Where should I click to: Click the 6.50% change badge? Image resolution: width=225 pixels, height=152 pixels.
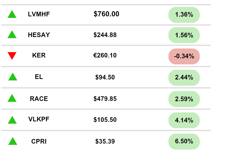pyautogui.click(x=184, y=141)
